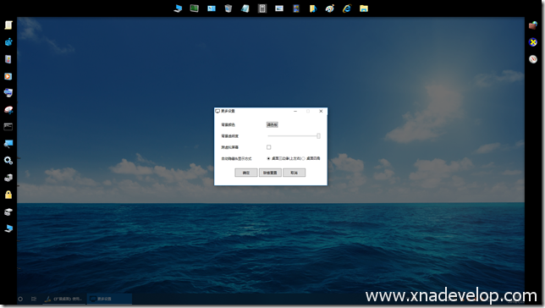Image resolution: width=545 pixels, height=308 pixels.
Task: Open File Explorer from the top dock
Action: point(364,8)
